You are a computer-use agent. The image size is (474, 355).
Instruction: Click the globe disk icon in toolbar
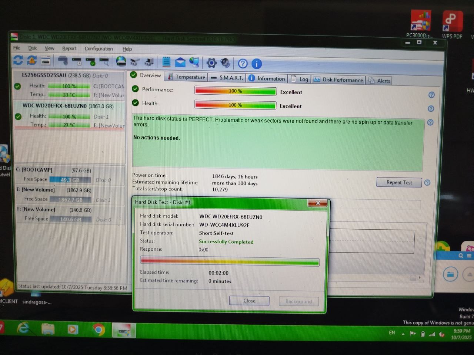[x=121, y=61]
